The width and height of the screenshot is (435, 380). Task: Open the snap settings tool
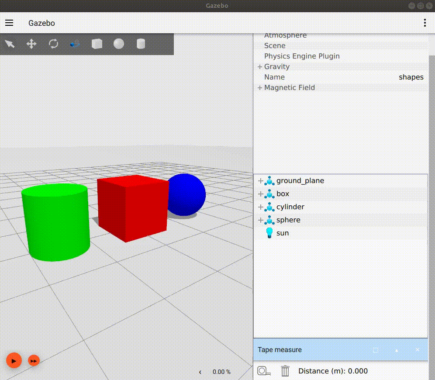75,44
